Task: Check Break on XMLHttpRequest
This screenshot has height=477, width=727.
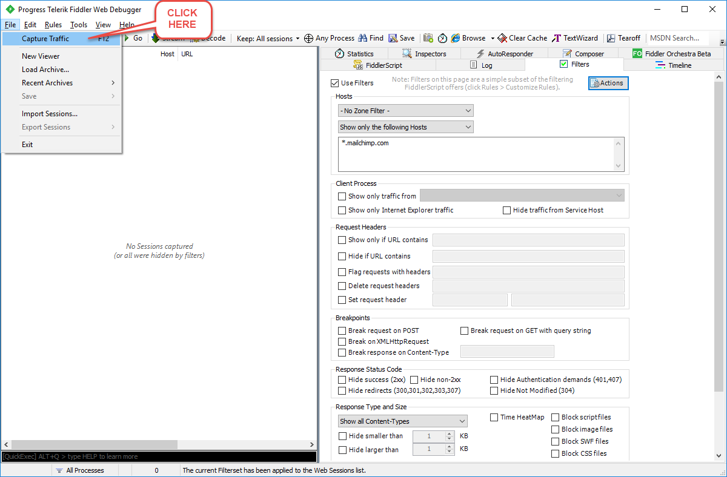Action: (x=342, y=341)
